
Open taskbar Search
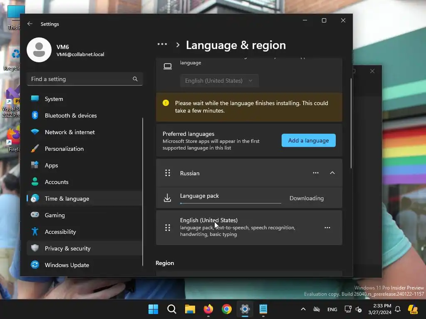pyautogui.click(x=172, y=309)
